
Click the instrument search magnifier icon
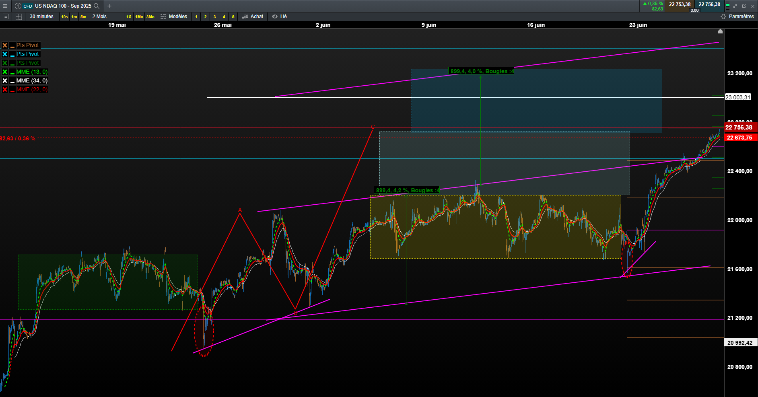97,6
